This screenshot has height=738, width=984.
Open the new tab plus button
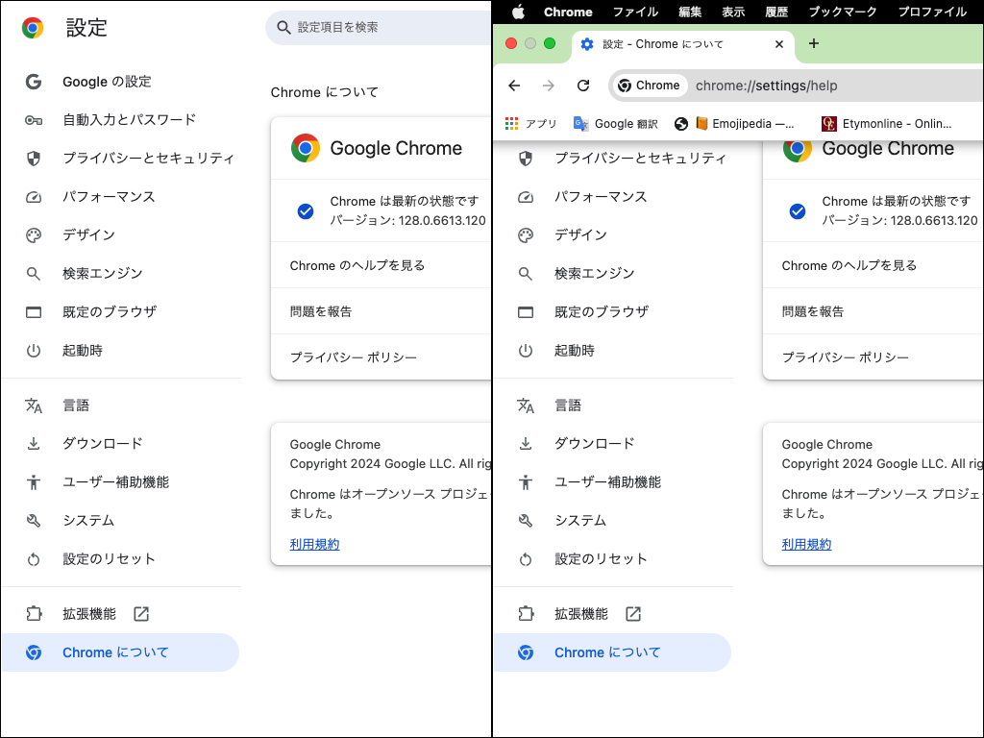coord(814,43)
